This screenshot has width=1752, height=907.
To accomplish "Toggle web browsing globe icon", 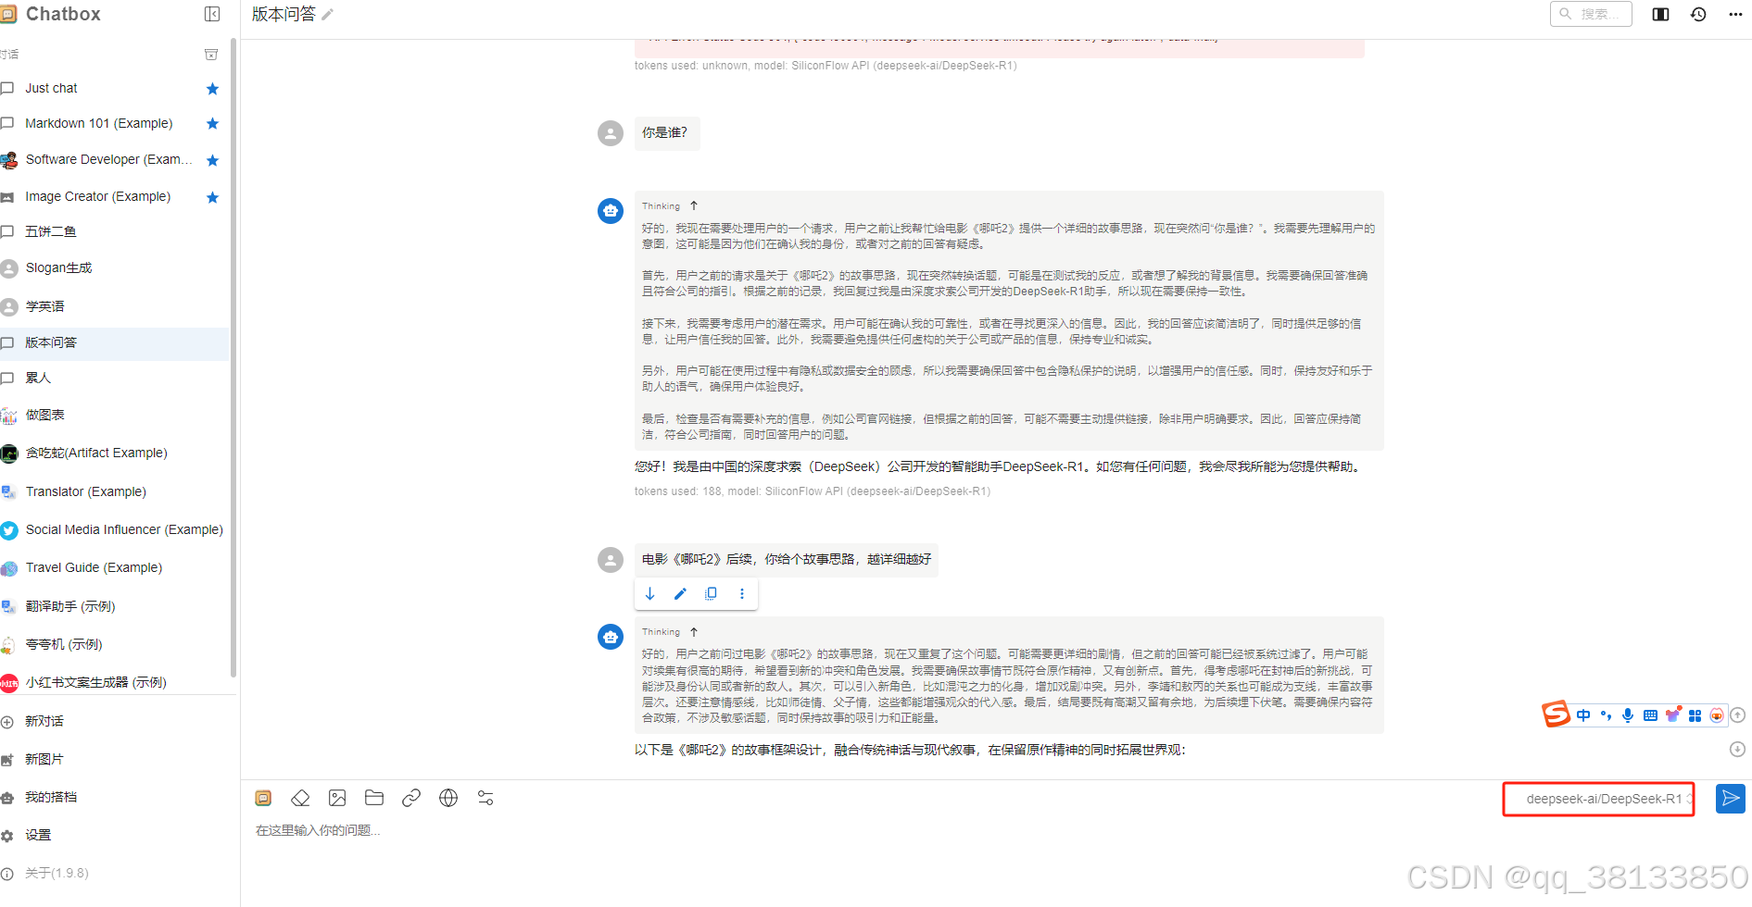I will point(448,798).
